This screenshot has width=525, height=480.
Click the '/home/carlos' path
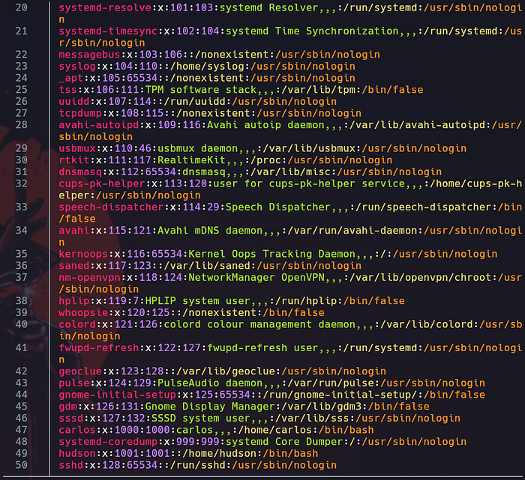(x=275, y=430)
